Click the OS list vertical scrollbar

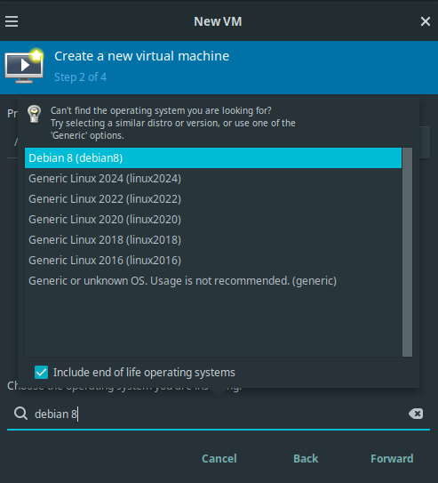coord(407,252)
